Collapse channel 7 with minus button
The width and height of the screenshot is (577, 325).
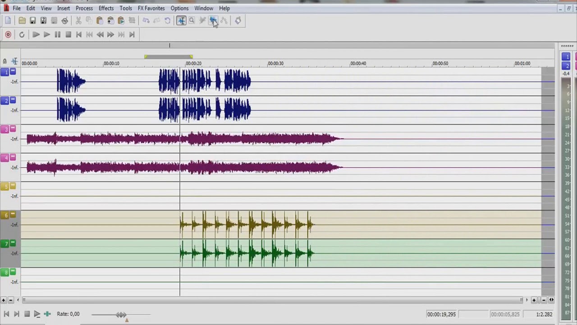pyautogui.click(x=13, y=243)
